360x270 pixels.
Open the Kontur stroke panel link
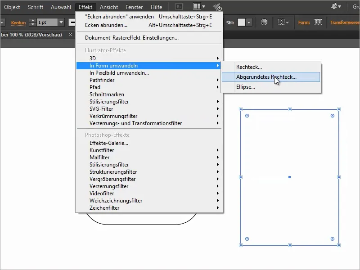click(18, 22)
